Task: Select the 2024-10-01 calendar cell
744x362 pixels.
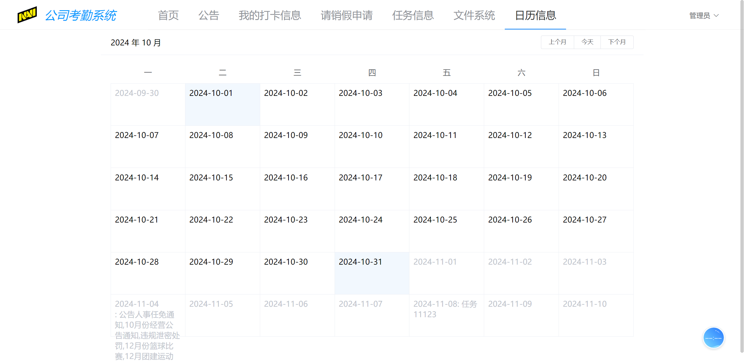Action: click(x=222, y=104)
